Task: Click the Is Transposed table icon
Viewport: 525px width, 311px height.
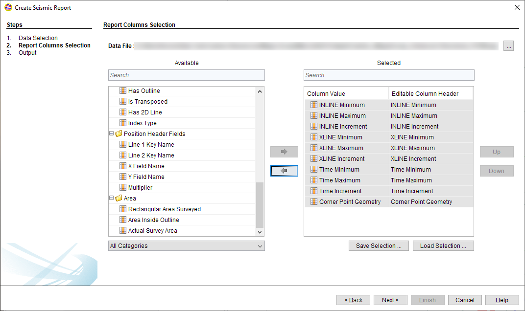Action: point(123,101)
